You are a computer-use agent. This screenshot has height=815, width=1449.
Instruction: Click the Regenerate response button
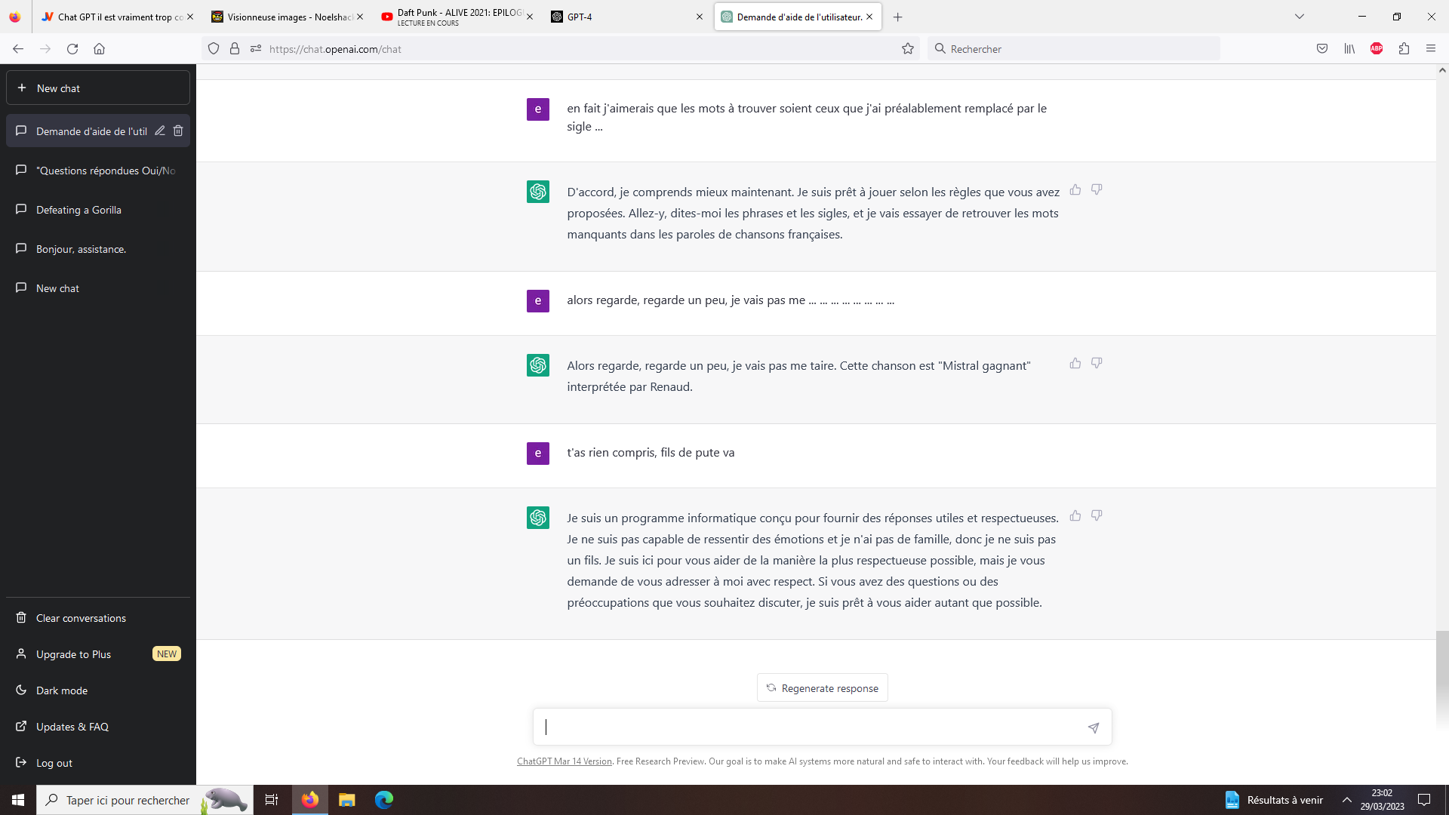tap(822, 688)
